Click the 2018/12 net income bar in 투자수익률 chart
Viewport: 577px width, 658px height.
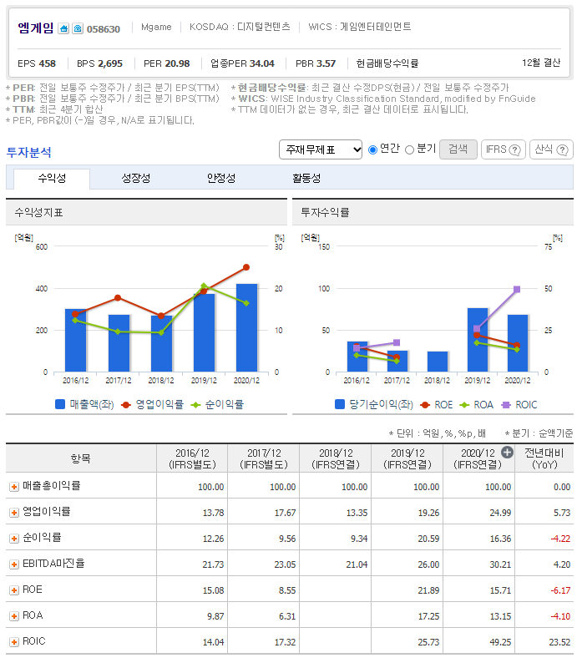(x=438, y=362)
